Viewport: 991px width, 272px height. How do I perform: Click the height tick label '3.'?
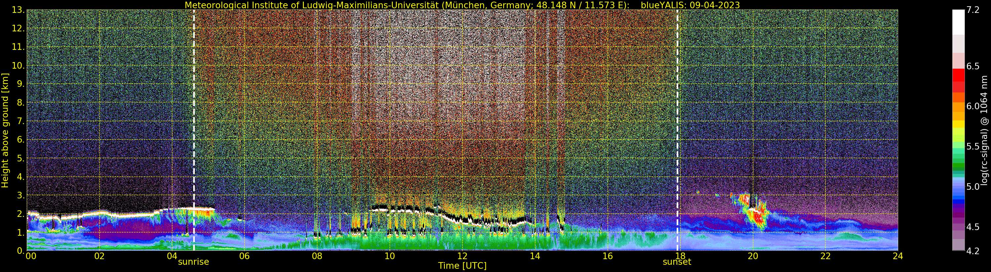20,195
